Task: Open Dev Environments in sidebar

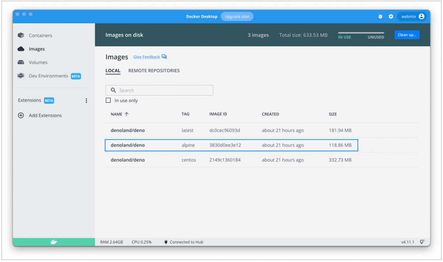Action: click(x=48, y=76)
